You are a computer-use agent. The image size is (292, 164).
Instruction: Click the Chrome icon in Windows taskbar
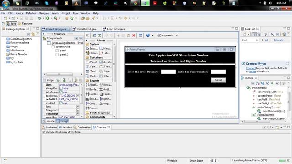(x=135, y=3)
